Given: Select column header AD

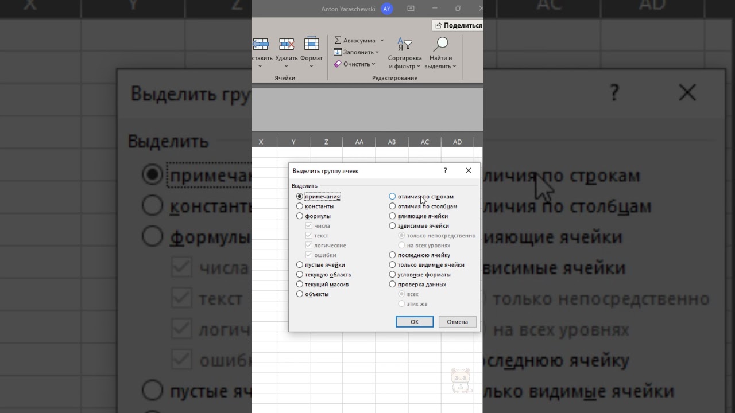Looking at the screenshot, I should click(x=458, y=142).
